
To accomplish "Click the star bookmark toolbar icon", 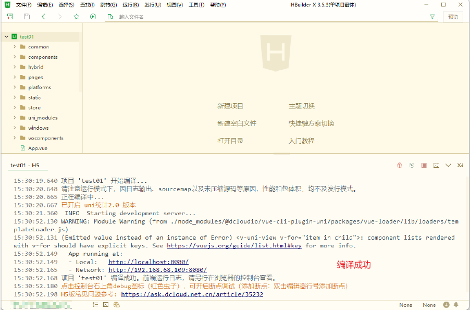I will pos(77,17).
